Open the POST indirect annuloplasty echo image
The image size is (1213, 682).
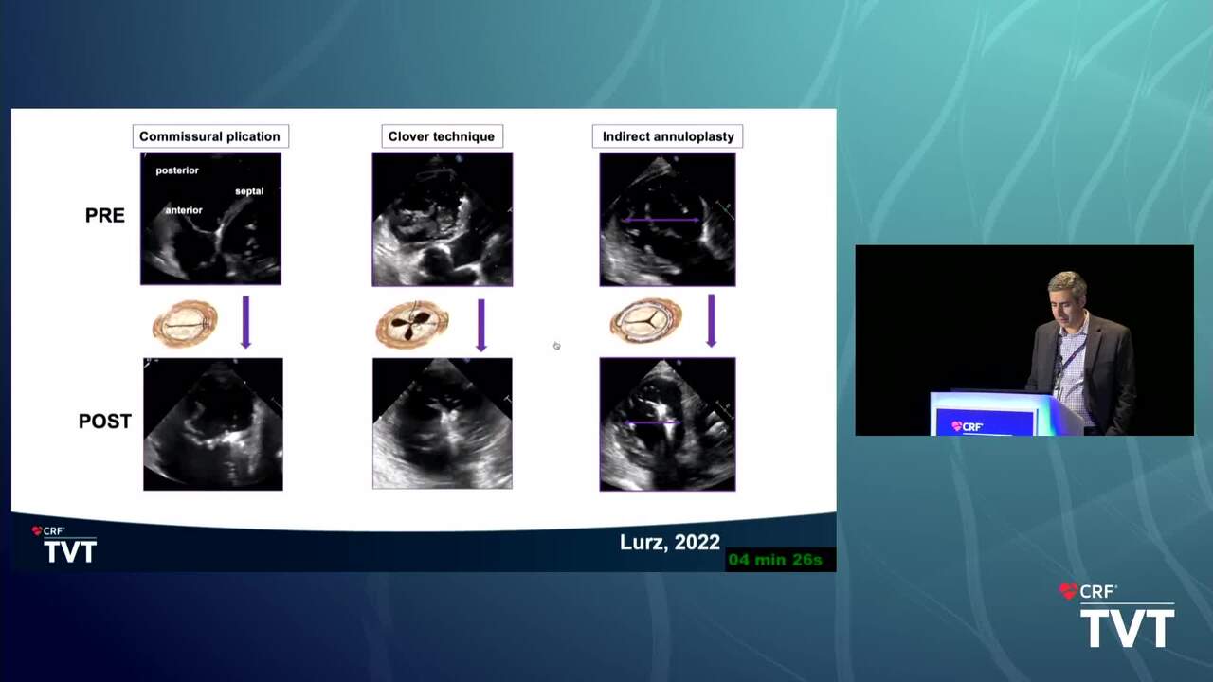tap(667, 423)
